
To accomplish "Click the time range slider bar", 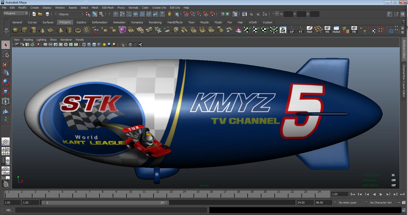I will point(105,203).
